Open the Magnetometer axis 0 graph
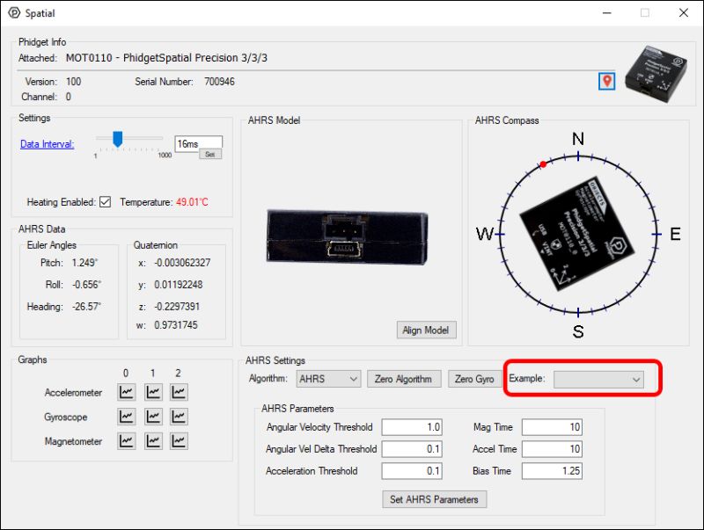 pyautogui.click(x=128, y=441)
